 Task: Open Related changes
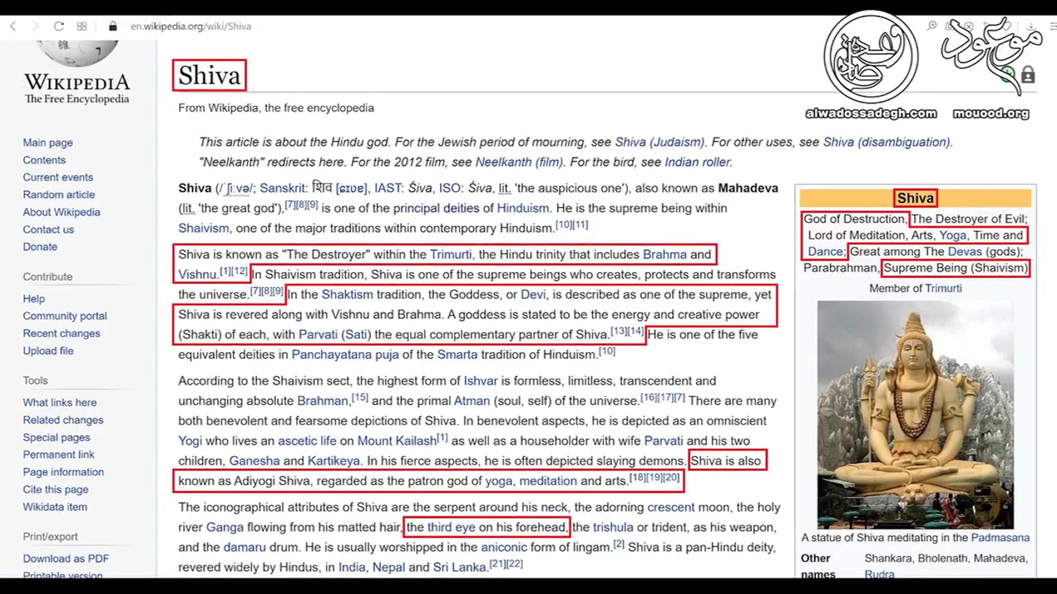[63, 420]
